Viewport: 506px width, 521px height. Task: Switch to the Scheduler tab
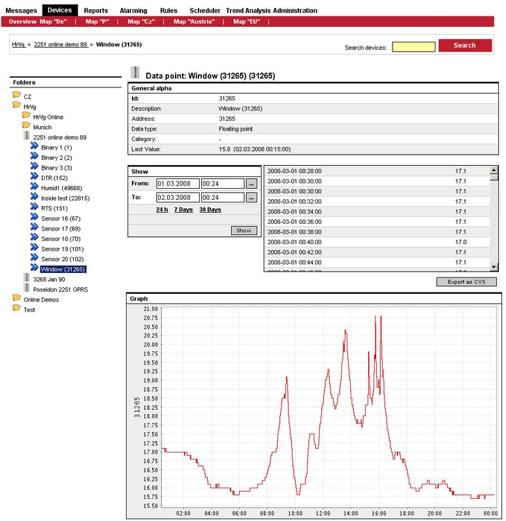tap(204, 10)
